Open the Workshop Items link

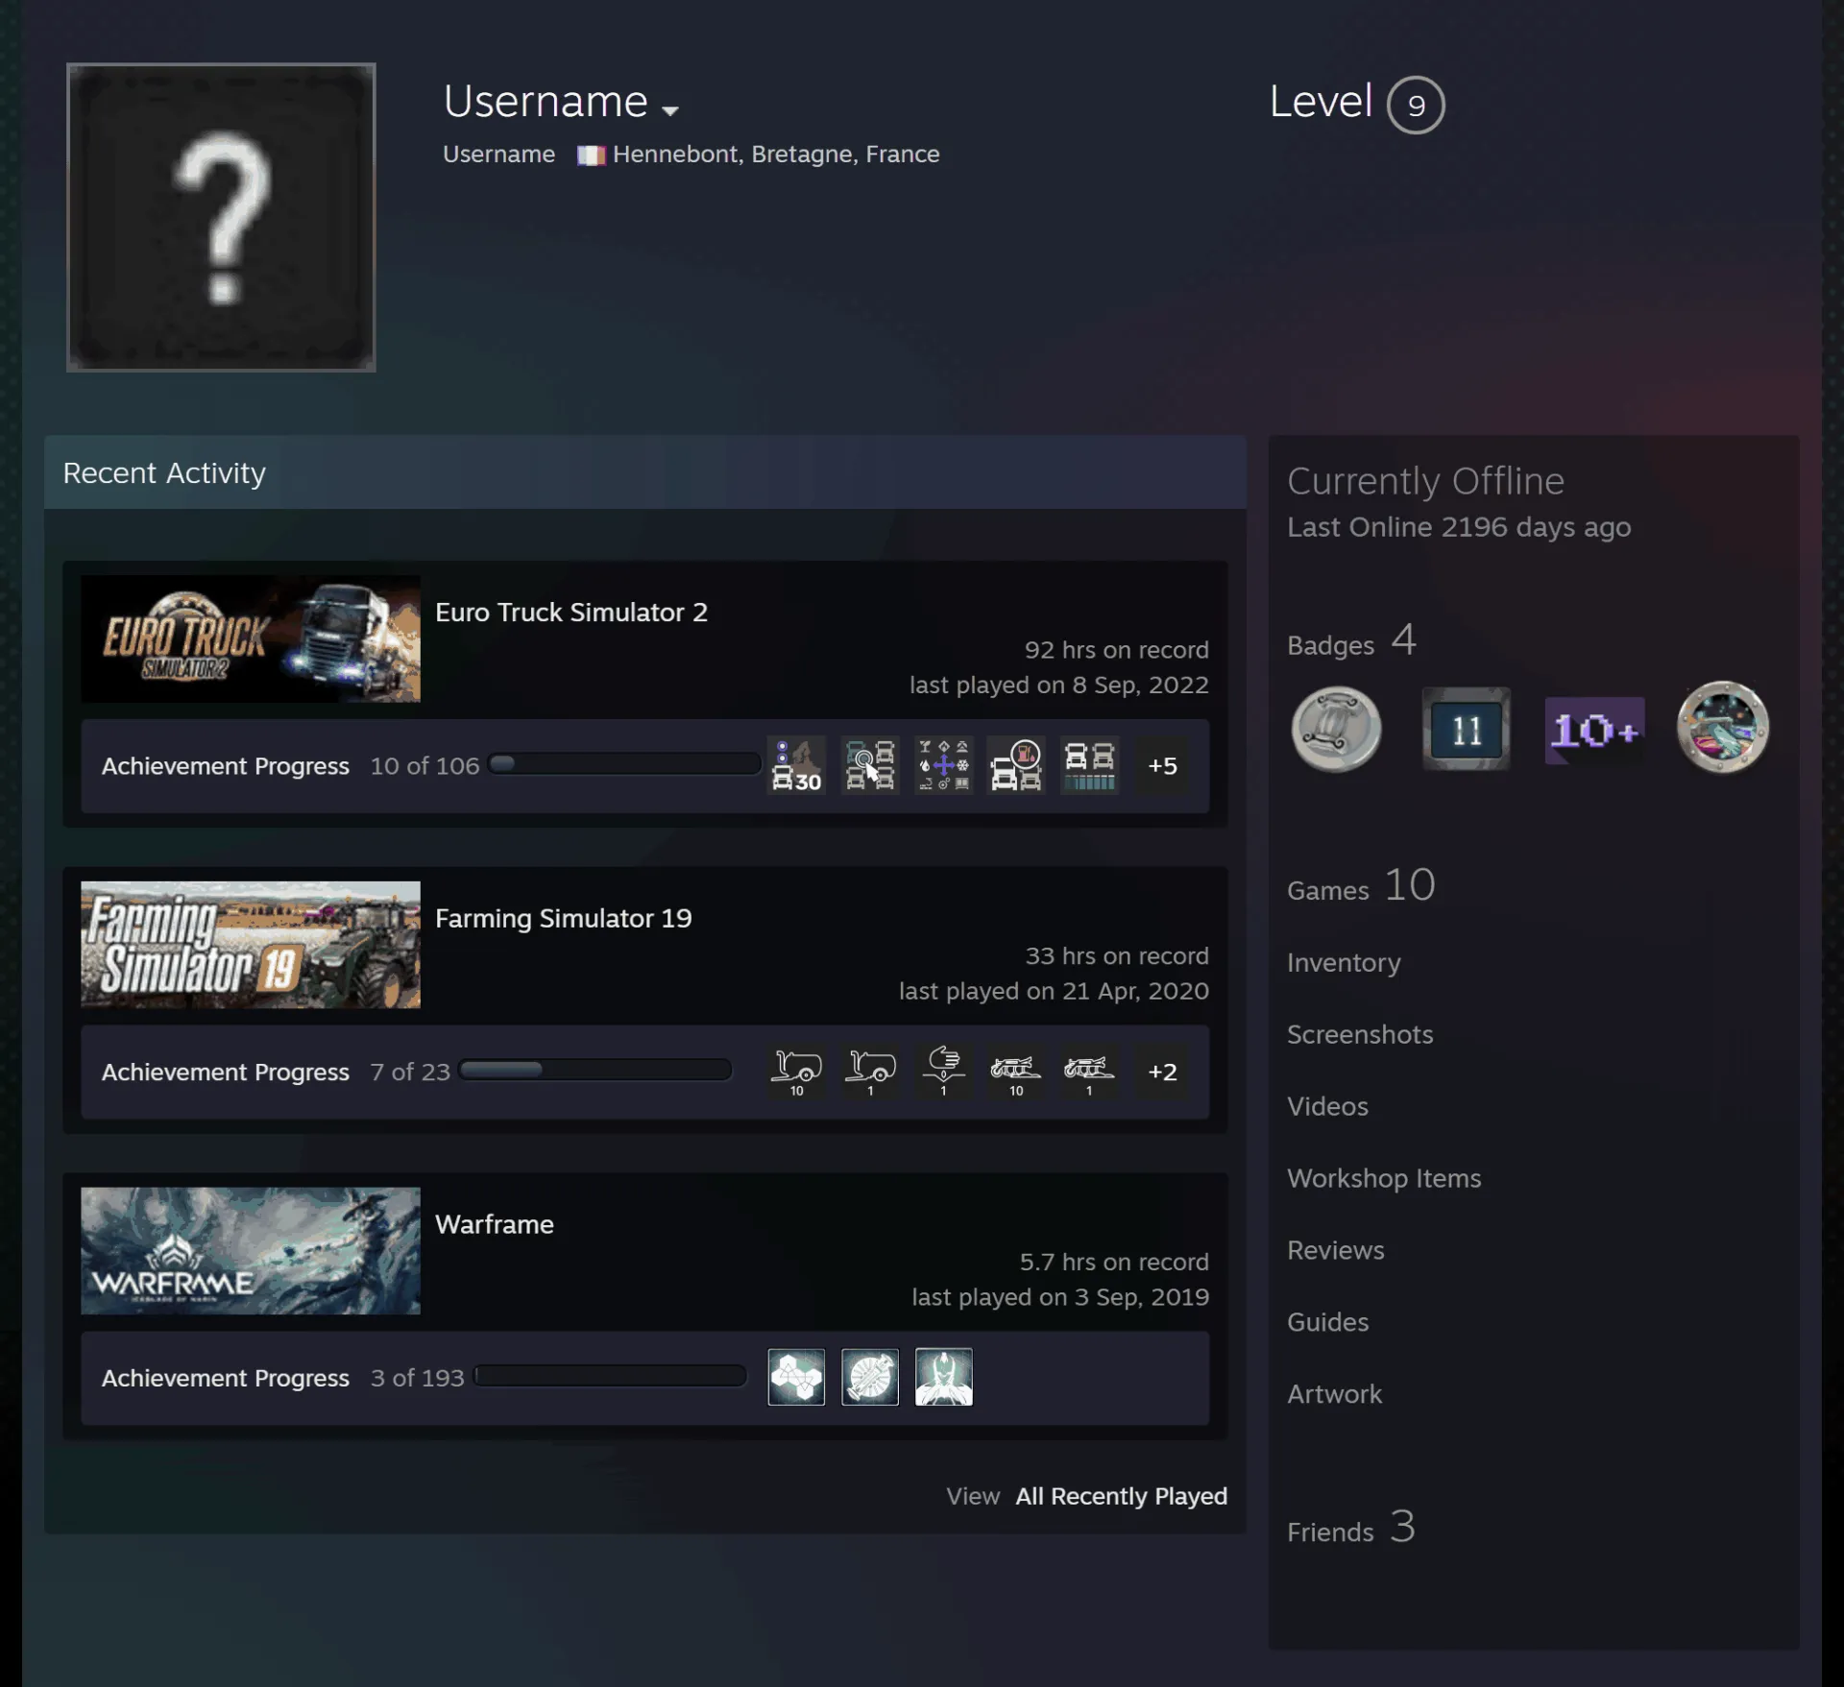click(1384, 1178)
